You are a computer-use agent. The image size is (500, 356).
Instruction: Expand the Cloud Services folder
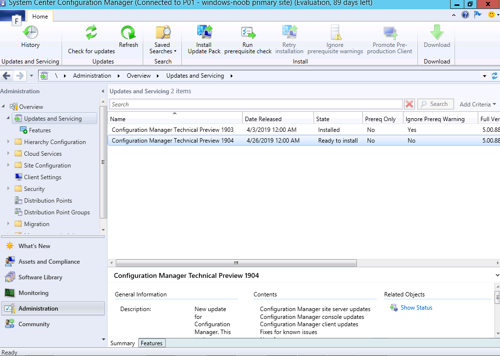[x=8, y=153]
